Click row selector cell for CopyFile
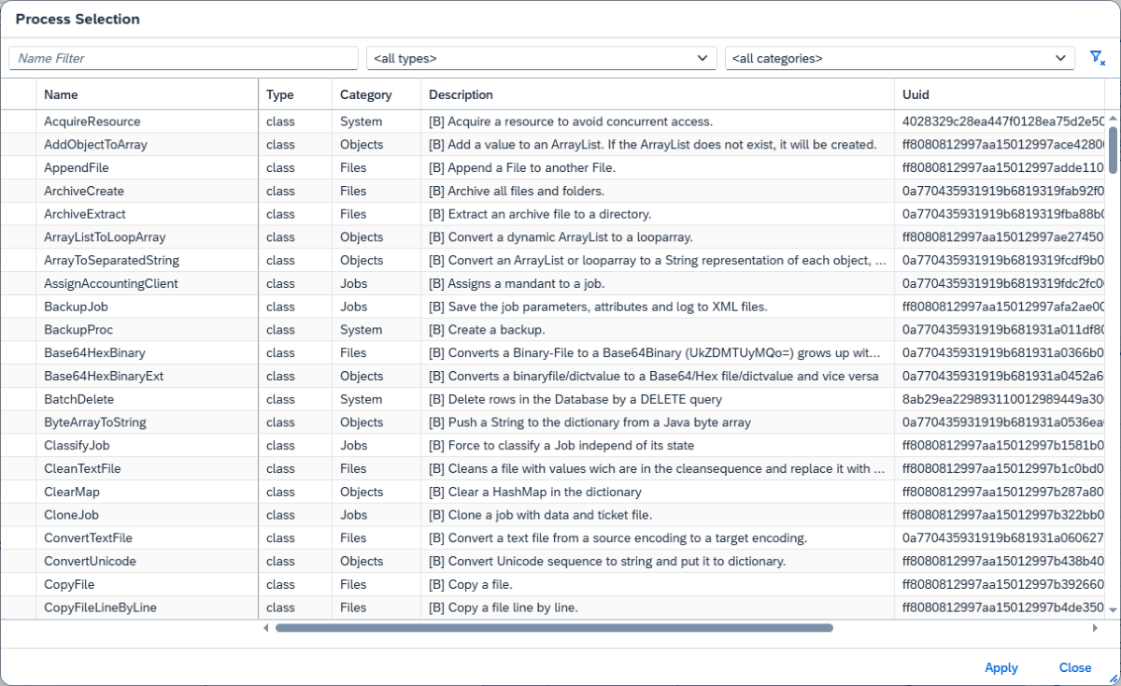1121x686 pixels. pyautogui.click(x=18, y=584)
